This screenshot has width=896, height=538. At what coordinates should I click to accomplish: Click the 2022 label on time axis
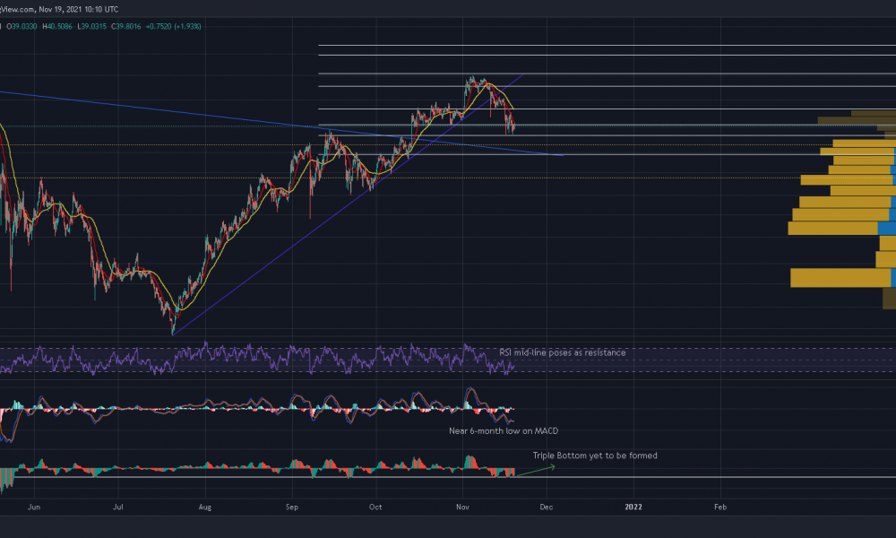(633, 508)
